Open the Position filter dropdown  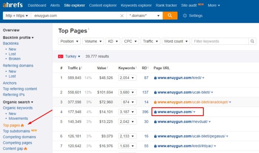[69, 41]
